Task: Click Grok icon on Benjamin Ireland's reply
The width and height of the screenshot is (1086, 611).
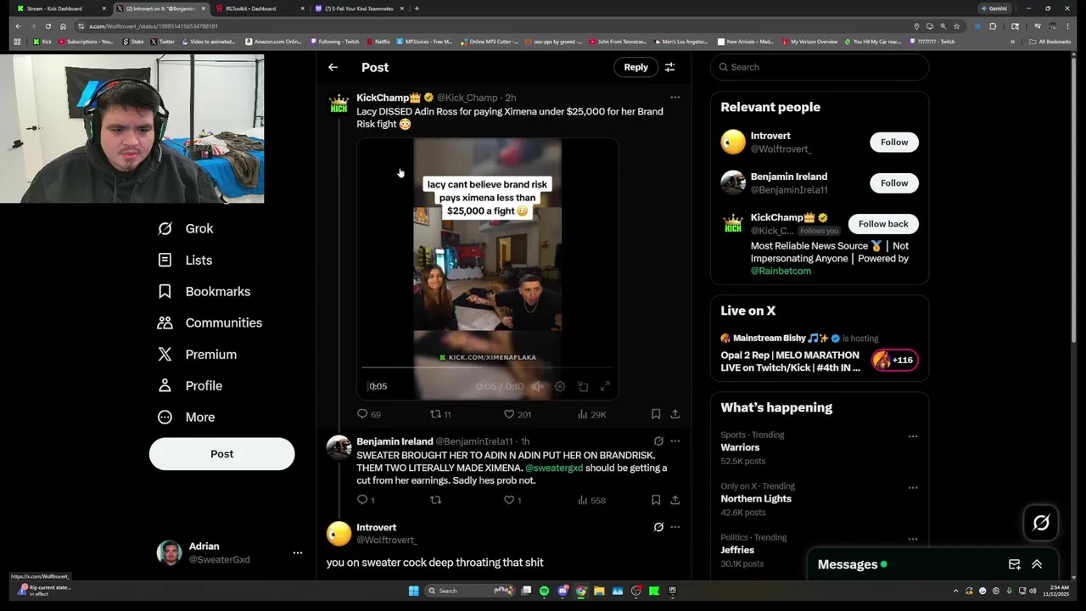Action: click(x=658, y=441)
